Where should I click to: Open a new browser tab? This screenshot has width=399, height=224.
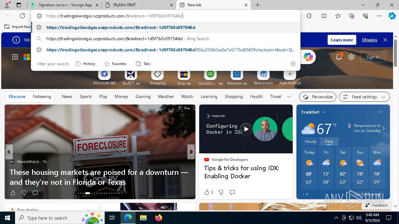[258, 5]
